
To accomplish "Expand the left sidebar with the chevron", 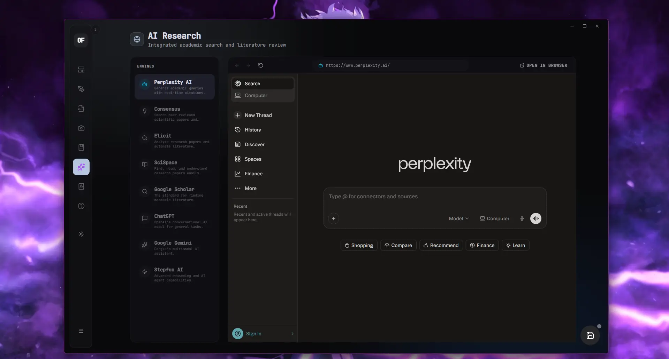I will (95, 30).
